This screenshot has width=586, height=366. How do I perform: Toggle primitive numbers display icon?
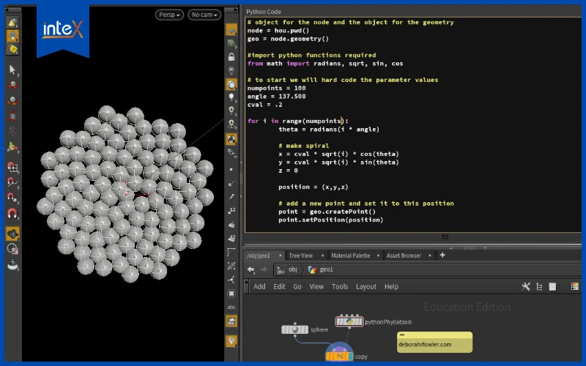(231, 239)
